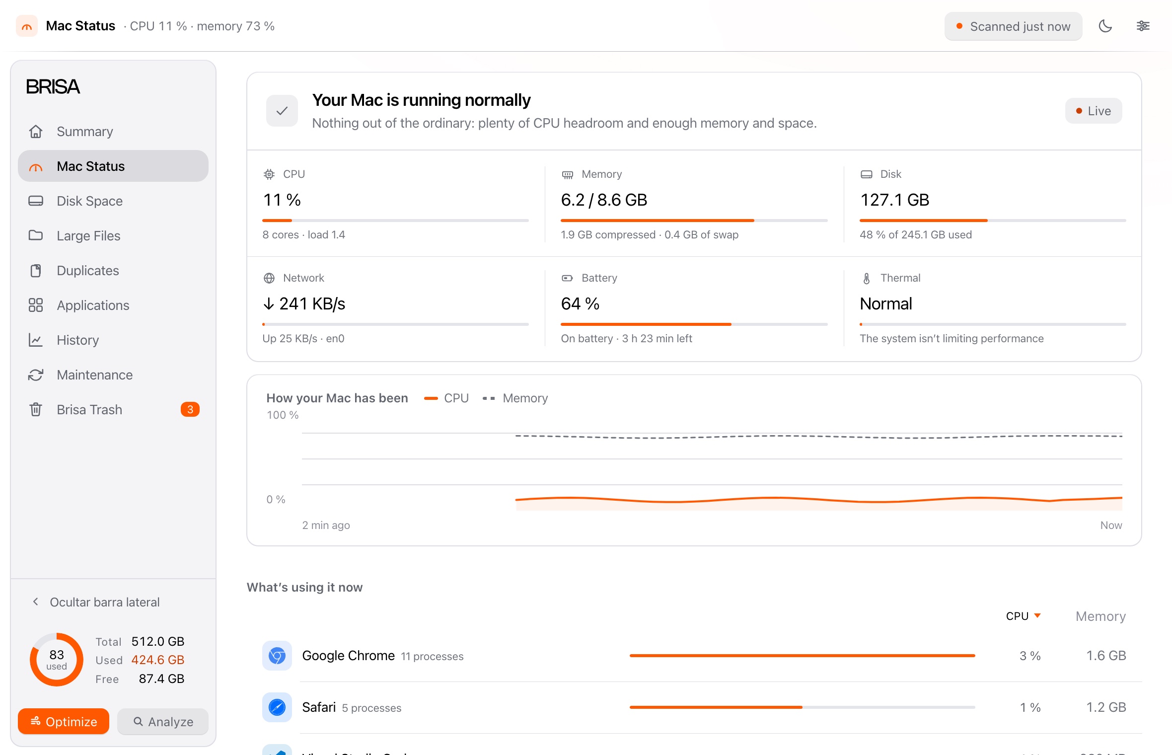The height and width of the screenshot is (755, 1172).
Task: Click the BRISA logo
Action: pyautogui.click(x=53, y=87)
